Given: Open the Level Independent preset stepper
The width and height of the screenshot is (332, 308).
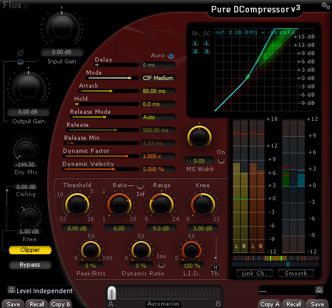Looking at the screenshot, I should tap(11, 290).
